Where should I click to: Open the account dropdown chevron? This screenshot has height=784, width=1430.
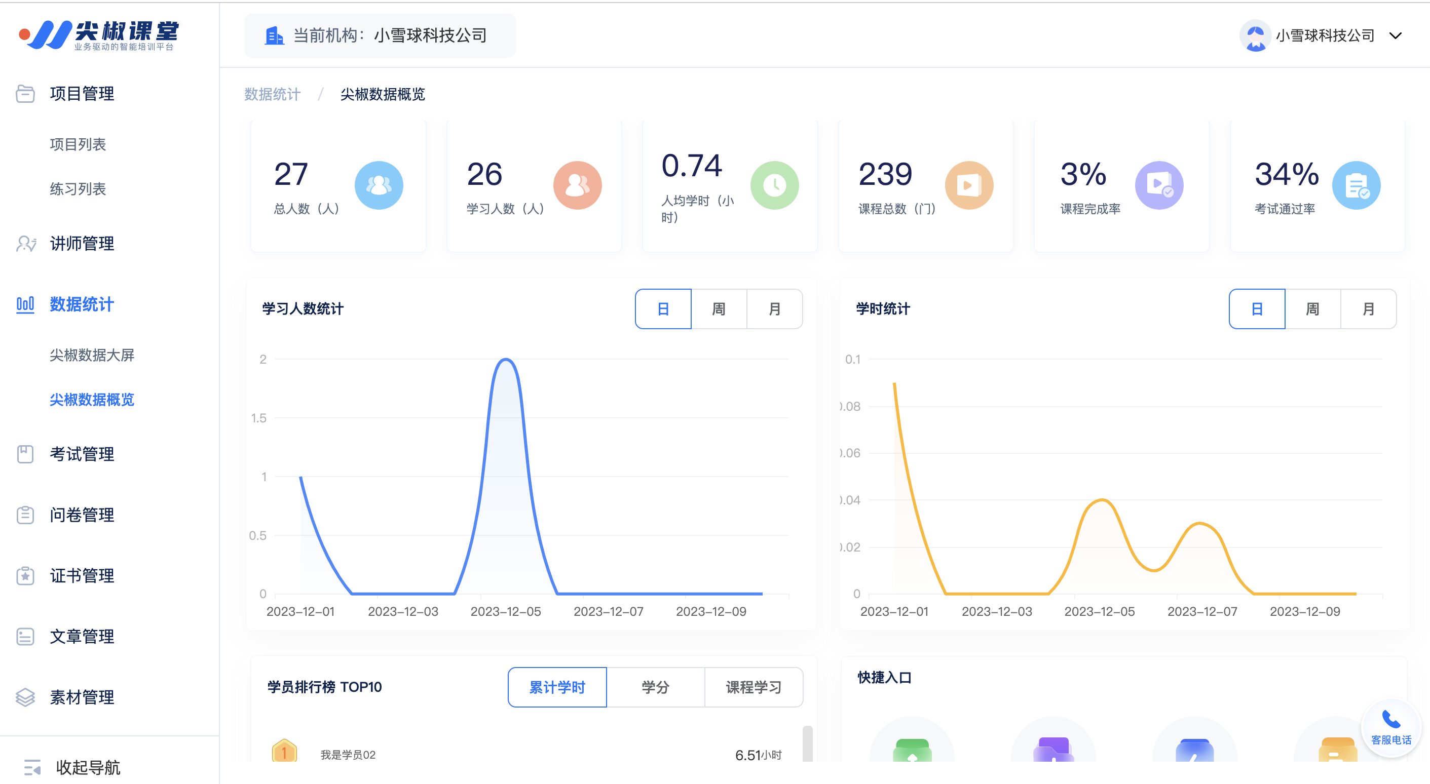[1396, 36]
